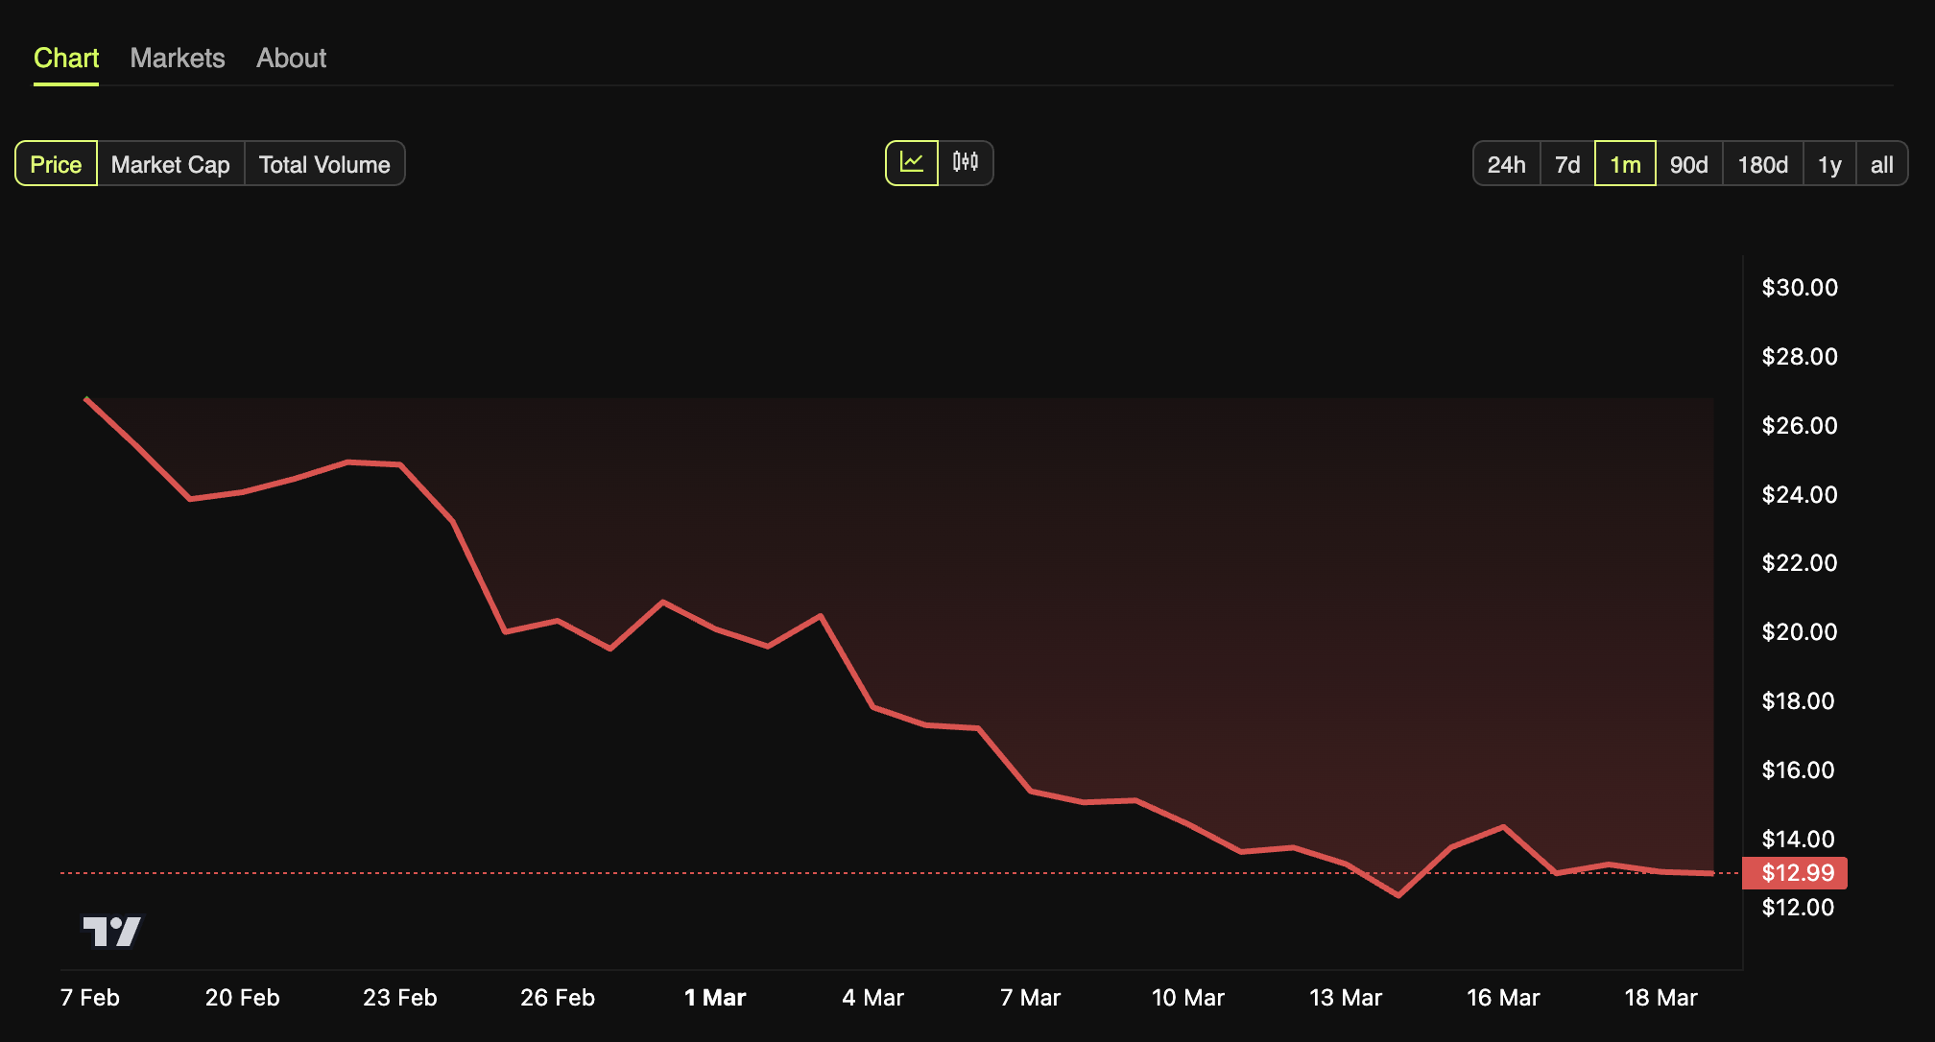
Task: Switch to the candlestick chart view
Action: 966,163
